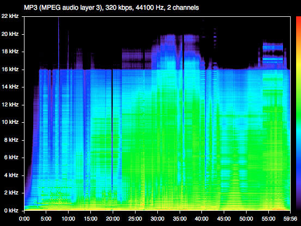Select the 59:56 end time label
The image size is (301, 226).
pyautogui.click(x=290, y=219)
